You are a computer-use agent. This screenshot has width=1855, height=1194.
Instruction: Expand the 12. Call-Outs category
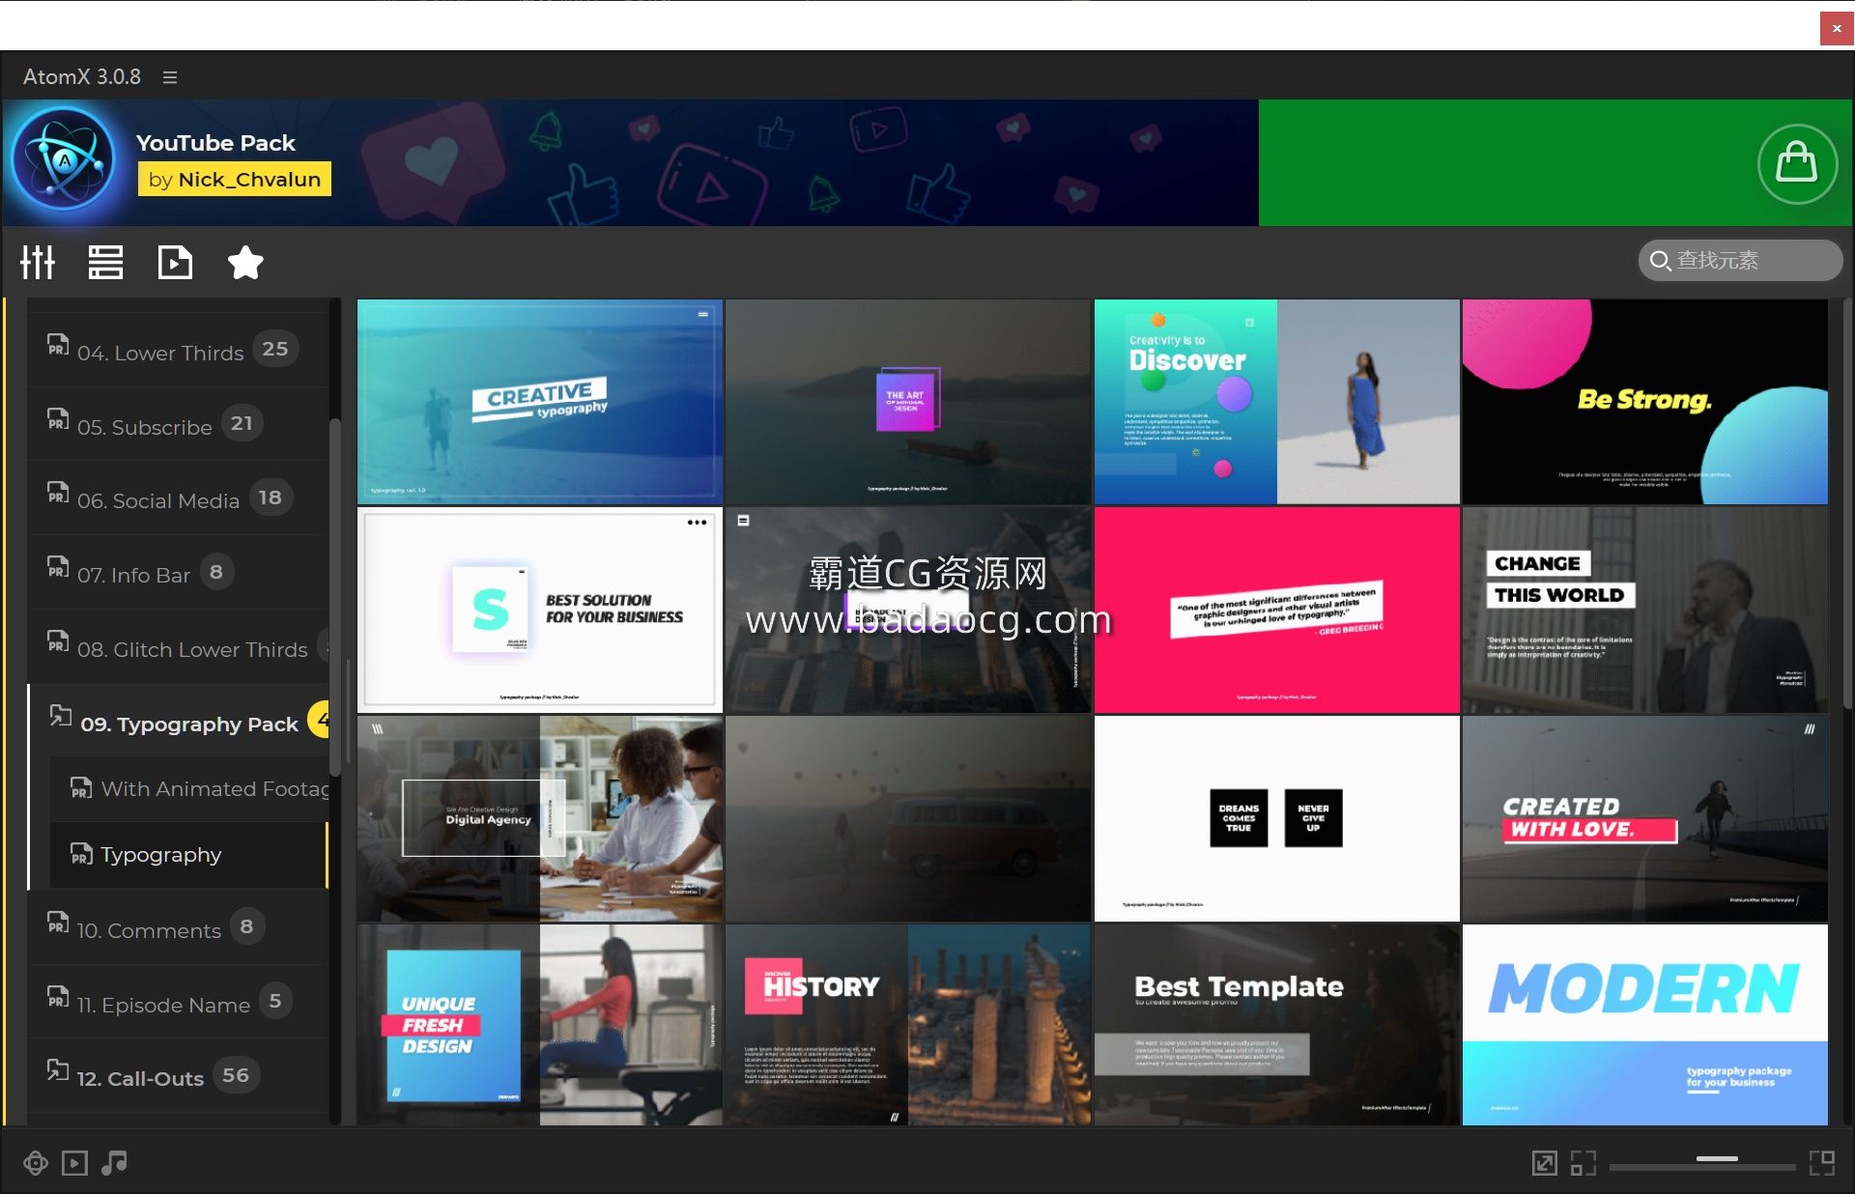178,1076
